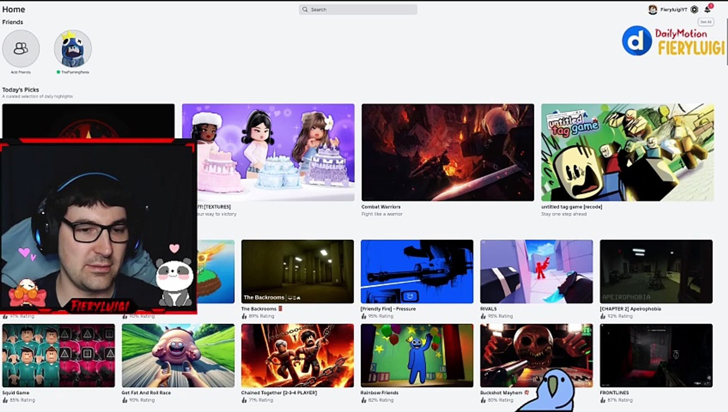The image size is (728, 412).
Task: Click thumbs-up icon under Rainbow Friends
Action: (x=364, y=400)
